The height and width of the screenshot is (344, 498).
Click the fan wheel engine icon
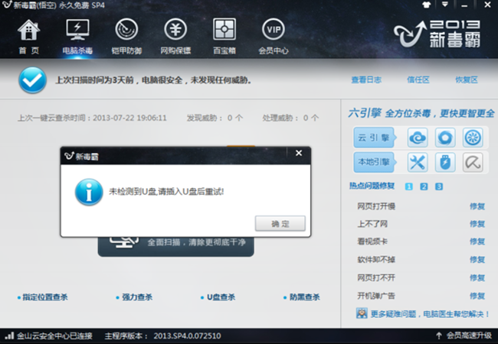pos(473,138)
